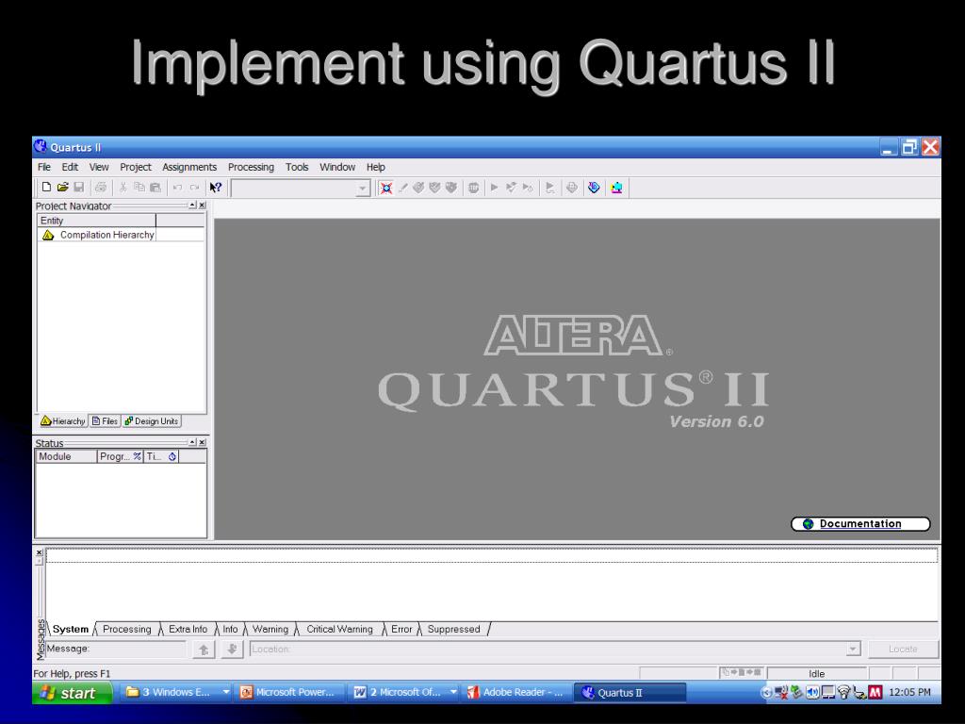Select the Extra Info messages tab
This screenshot has height=724, width=965.
pos(188,629)
